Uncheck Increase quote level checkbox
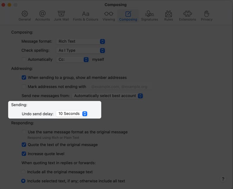233x189 pixels. pyautogui.click(x=24, y=154)
